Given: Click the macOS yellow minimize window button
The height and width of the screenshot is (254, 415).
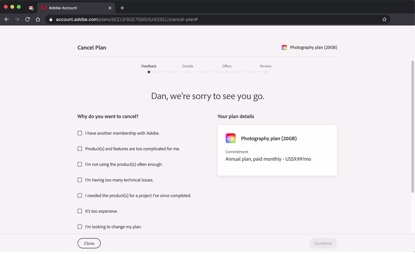Looking at the screenshot, I should [12, 7].
